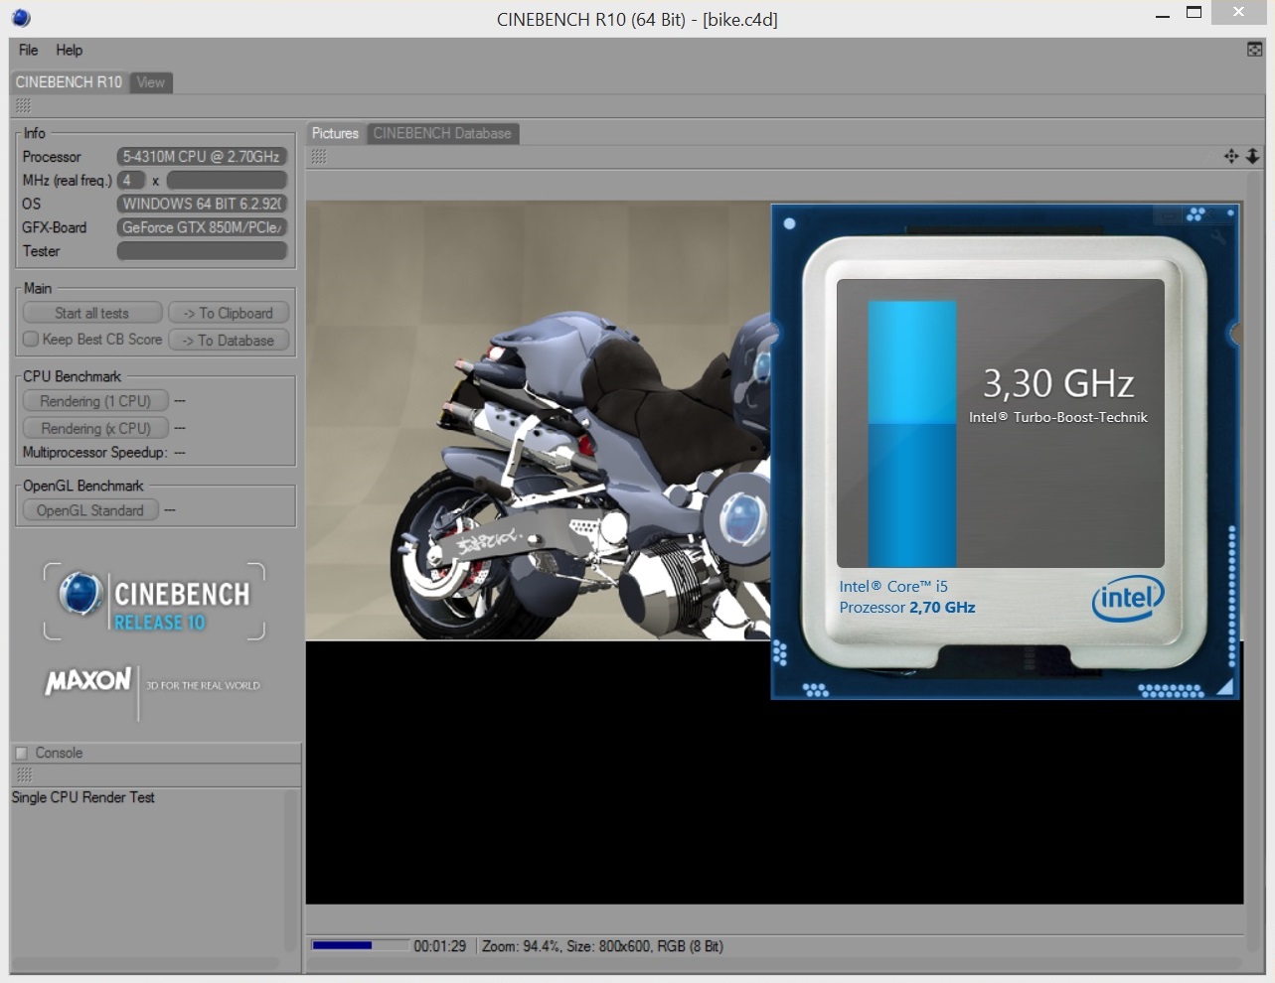
Task: Click the rendered bike picture
Action: click(x=538, y=421)
